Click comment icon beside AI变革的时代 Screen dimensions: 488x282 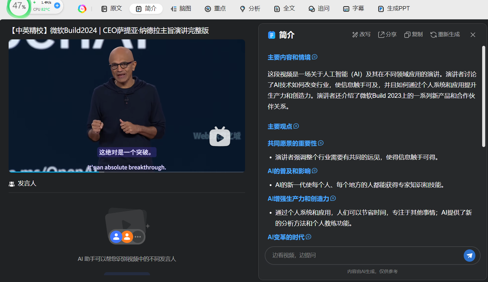pos(308,237)
